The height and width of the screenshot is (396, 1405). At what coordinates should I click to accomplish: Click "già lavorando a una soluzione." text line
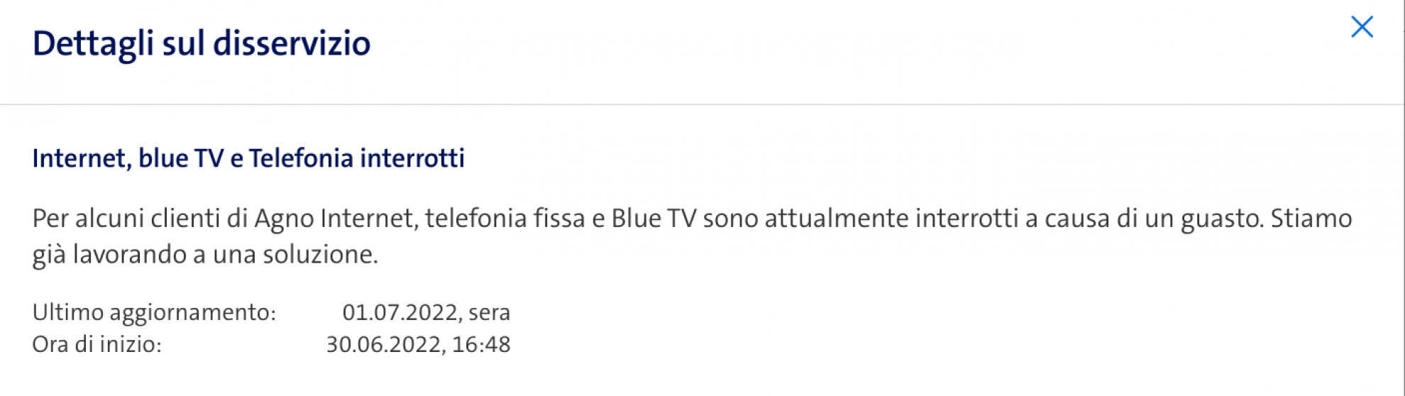[x=205, y=255]
